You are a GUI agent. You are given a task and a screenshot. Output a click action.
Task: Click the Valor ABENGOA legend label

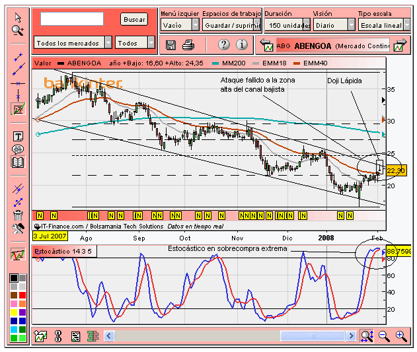67,63
